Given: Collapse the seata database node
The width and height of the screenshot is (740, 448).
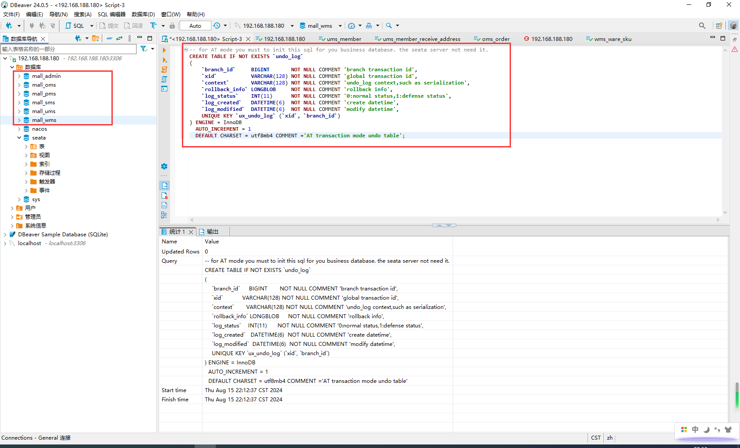Looking at the screenshot, I should tap(19, 138).
